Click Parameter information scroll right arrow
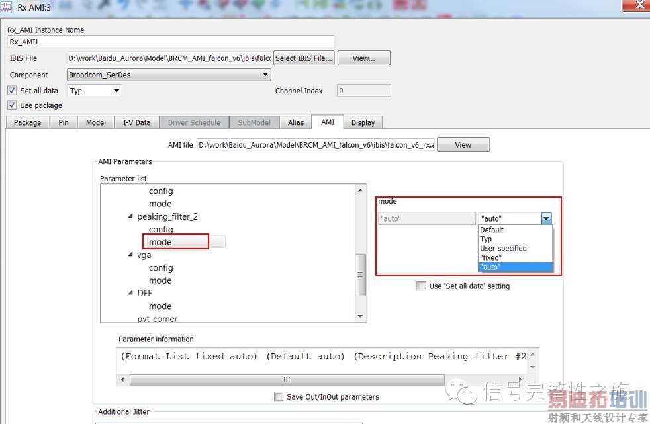The image size is (650, 424). (x=520, y=379)
